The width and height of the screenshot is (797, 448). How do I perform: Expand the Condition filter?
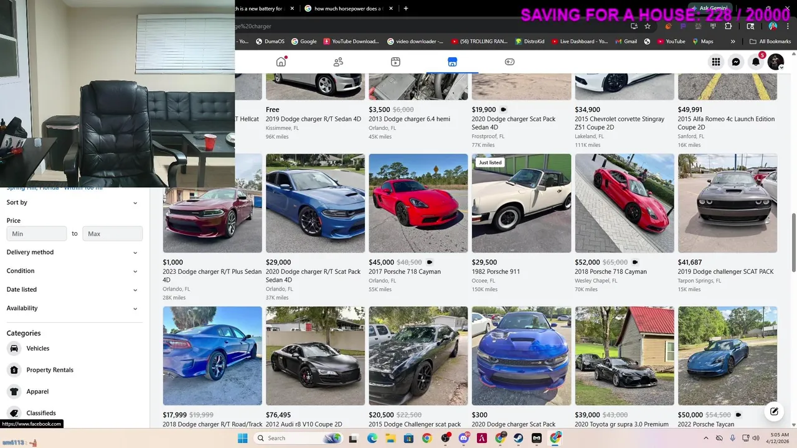pyautogui.click(x=72, y=271)
